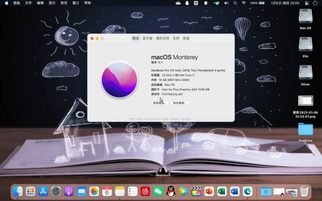Open Finder from the Dock
The height and width of the screenshot is (201, 322).
[x=18, y=191]
